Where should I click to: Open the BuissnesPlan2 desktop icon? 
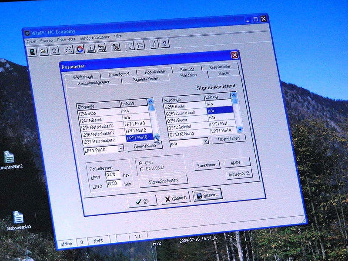click(x=10, y=160)
